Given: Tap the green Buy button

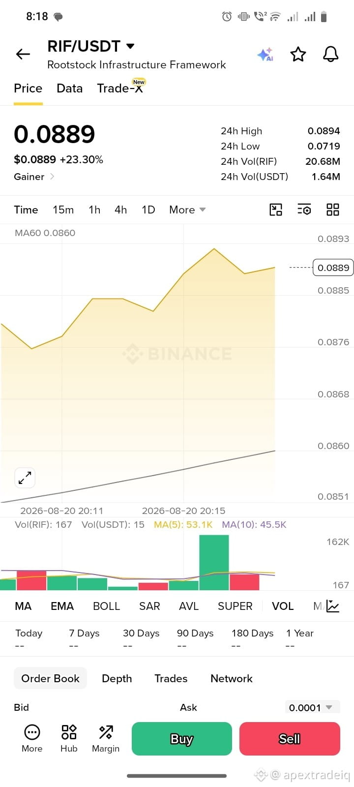Looking at the screenshot, I should (x=182, y=739).
